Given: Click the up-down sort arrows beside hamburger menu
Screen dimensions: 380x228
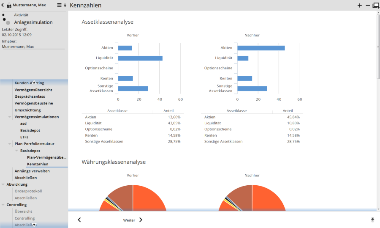Looking at the screenshot, I should 65,5.
